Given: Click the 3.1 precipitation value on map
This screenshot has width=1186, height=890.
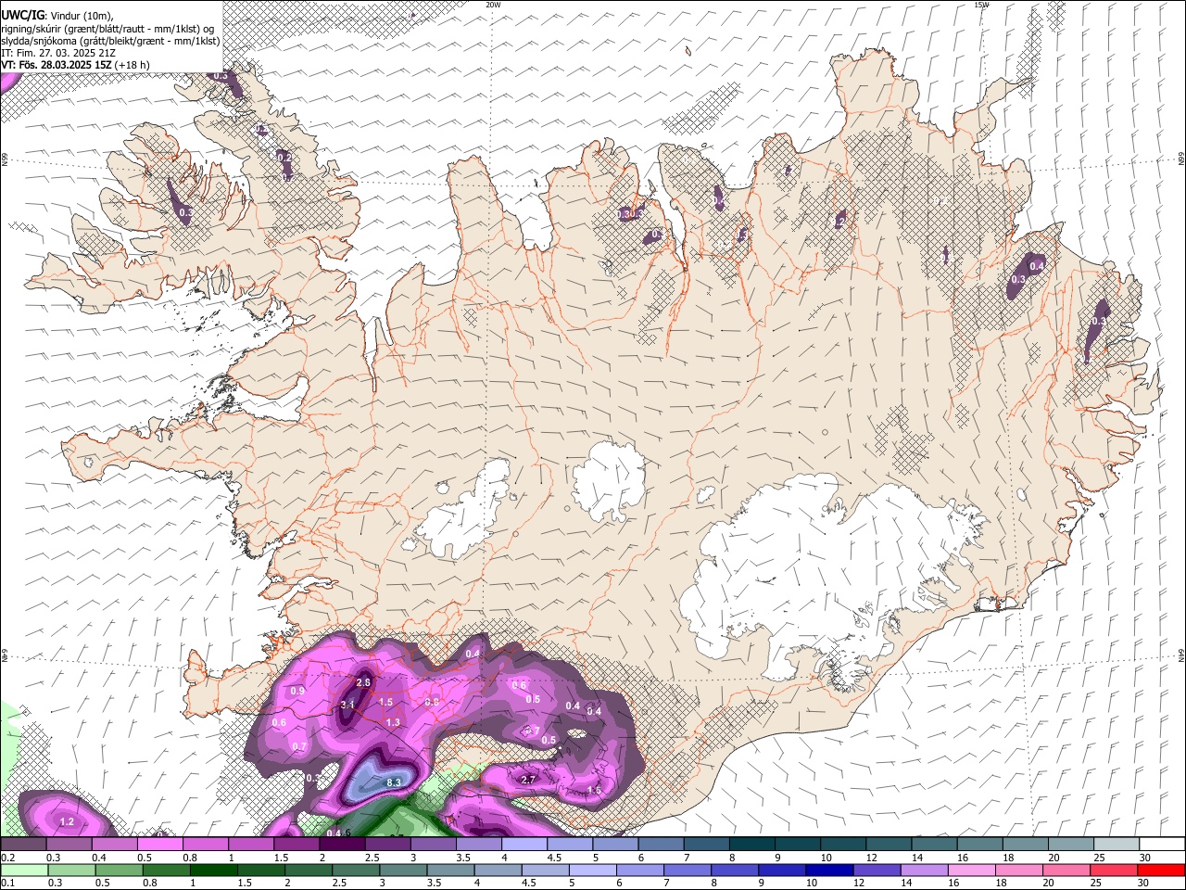Looking at the screenshot, I should click(x=347, y=705).
